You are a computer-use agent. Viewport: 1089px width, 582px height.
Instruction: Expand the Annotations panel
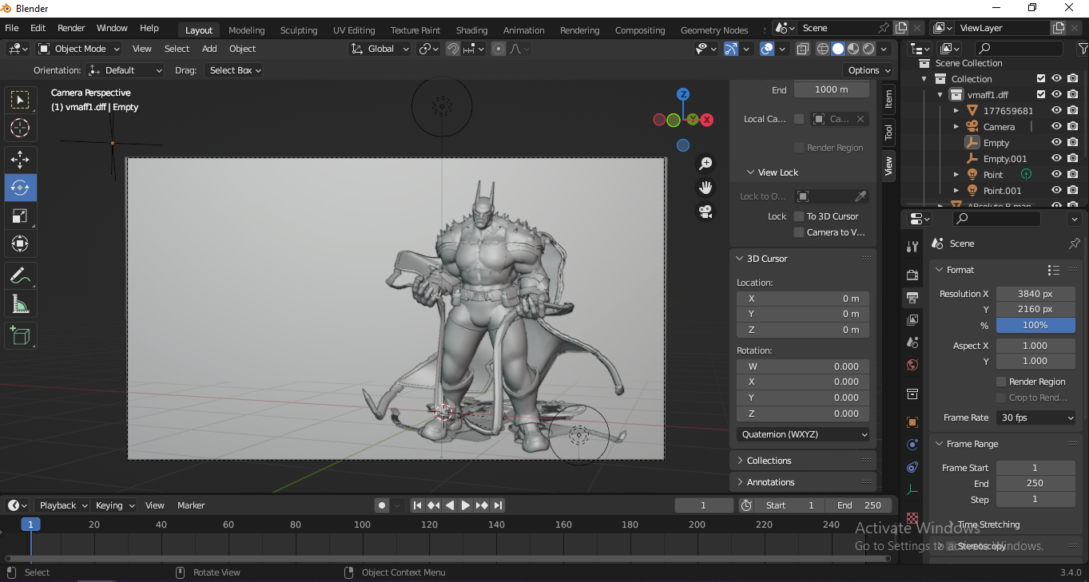tap(803, 482)
